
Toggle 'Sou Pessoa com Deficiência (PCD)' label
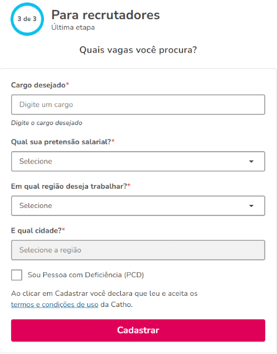(86, 275)
